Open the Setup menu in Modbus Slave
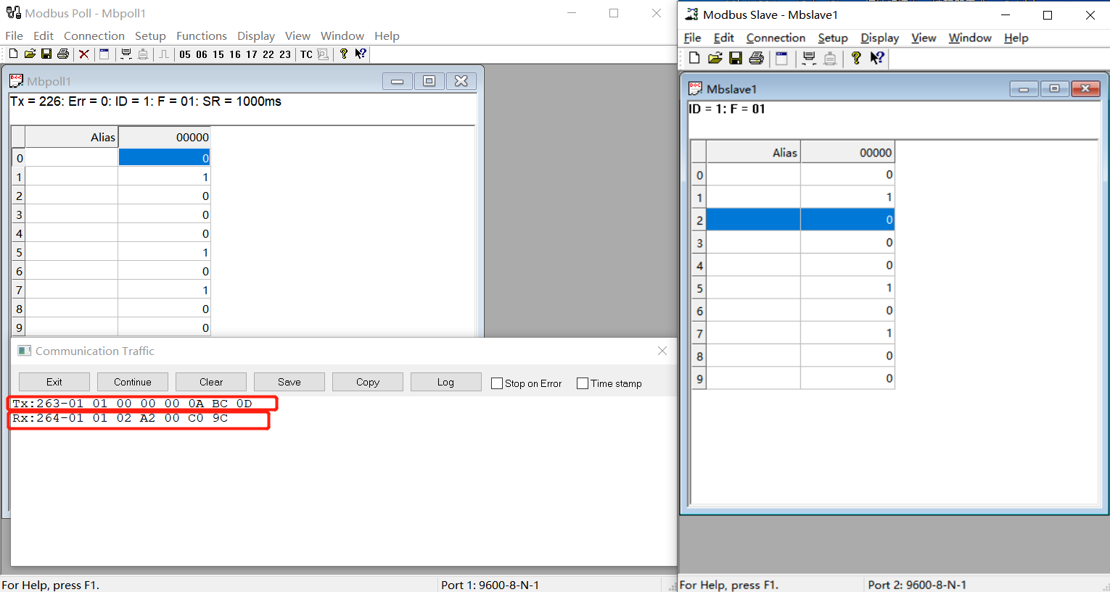1110x592 pixels. pos(833,38)
